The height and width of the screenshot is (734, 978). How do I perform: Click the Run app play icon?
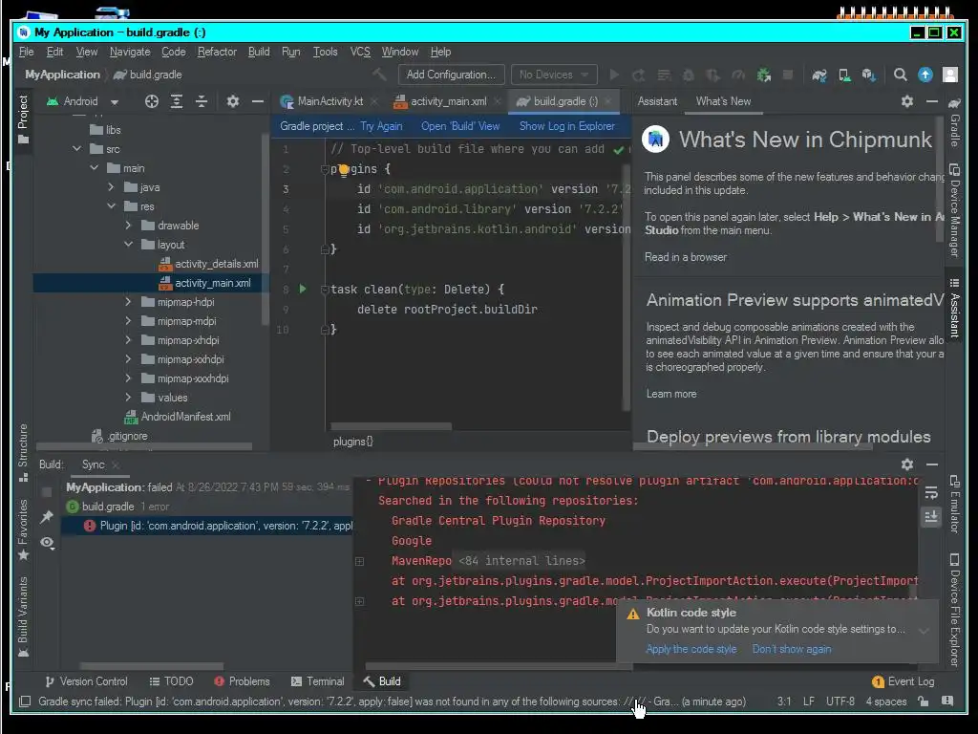pos(614,75)
